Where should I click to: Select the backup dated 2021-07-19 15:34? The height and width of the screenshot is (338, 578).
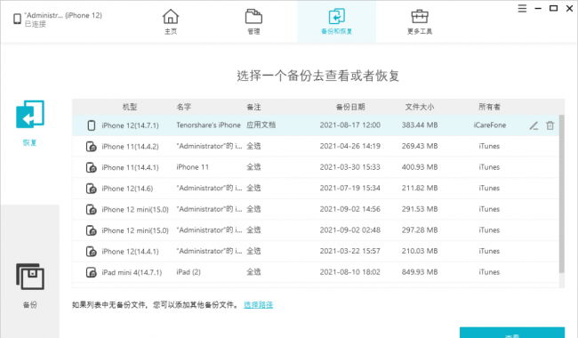[x=316, y=189]
